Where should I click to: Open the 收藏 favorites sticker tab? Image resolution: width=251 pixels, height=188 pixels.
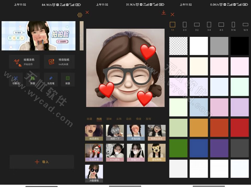click(x=90, y=119)
